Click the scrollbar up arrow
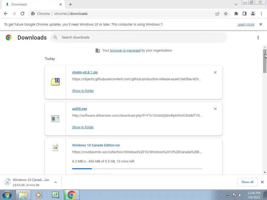The image size is (267, 200). coord(265,47)
